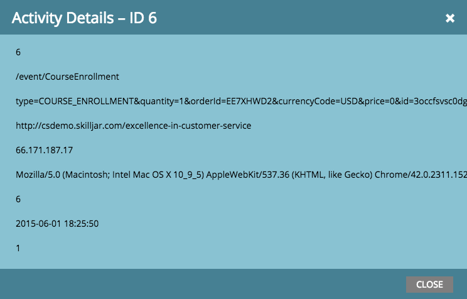Click the type=COURSE_ENROLLMENT parameter text
Screen dimensions: 467x299
(x=75, y=101)
